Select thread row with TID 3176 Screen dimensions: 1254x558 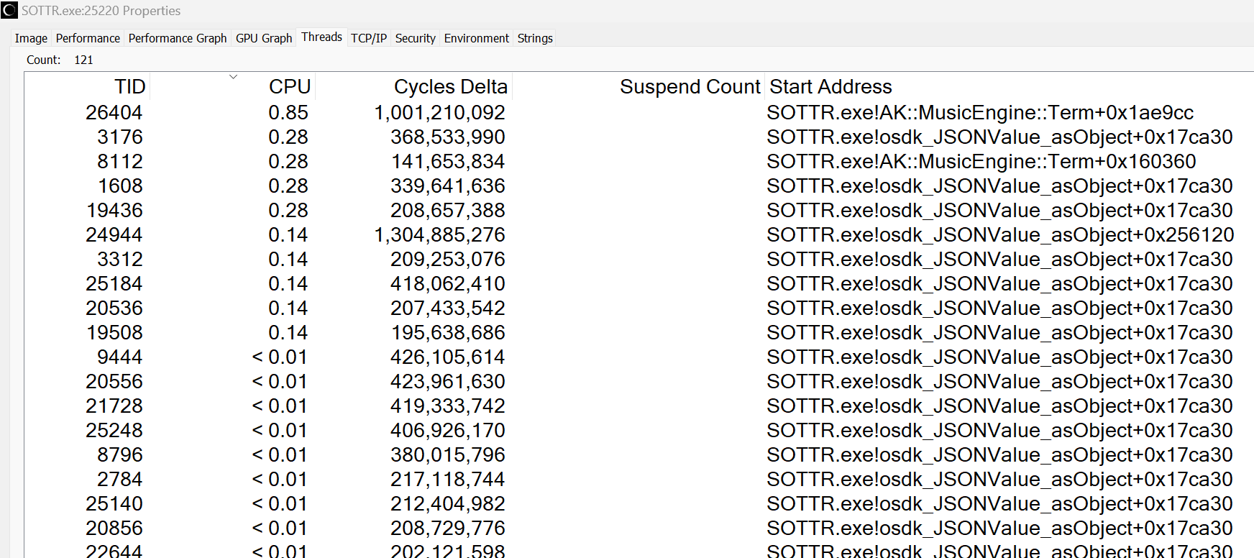tap(639, 137)
